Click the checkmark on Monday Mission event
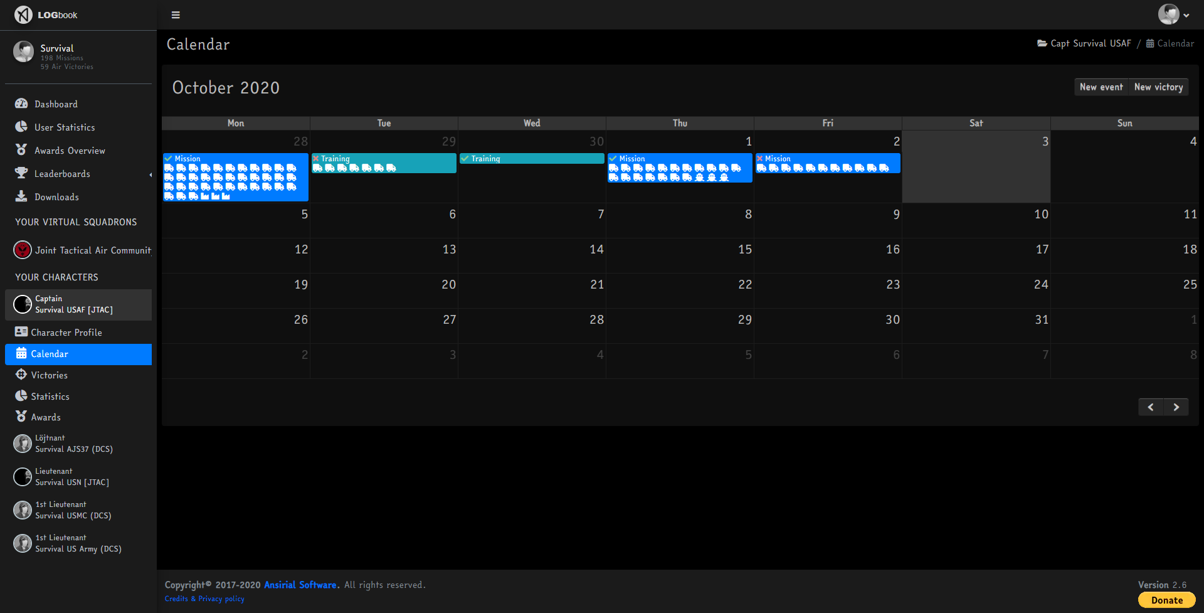 pos(168,159)
